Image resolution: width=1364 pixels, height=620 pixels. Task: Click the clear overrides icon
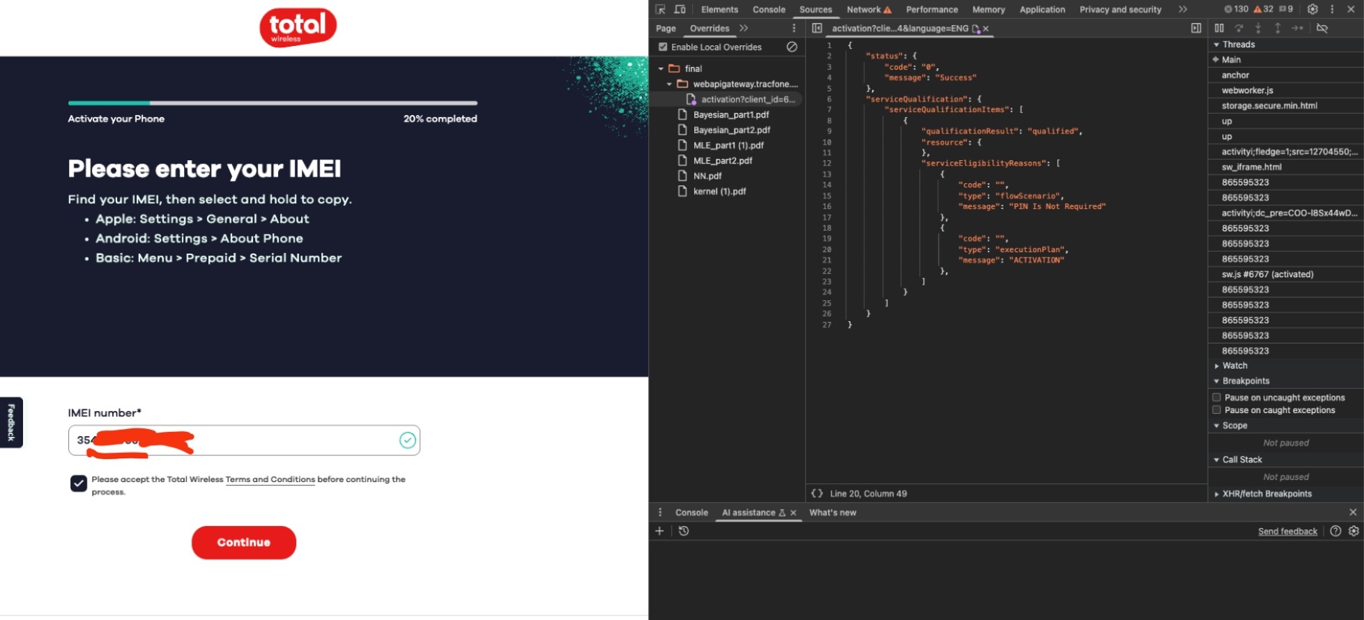tap(792, 47)
